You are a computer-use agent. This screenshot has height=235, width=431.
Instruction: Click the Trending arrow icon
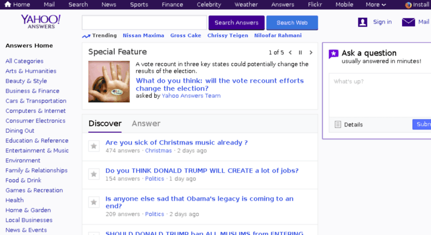[86, 36]
